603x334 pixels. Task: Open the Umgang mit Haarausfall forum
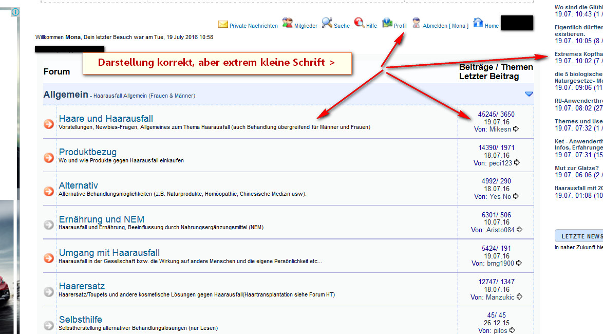pyautogui.click(x=109, y=253)
